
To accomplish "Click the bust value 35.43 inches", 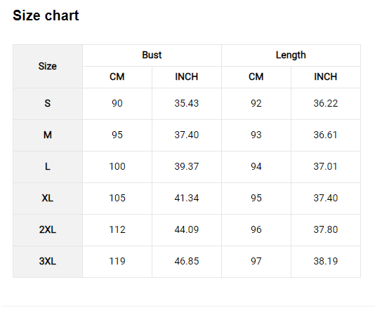I will (x=187, y=104).
